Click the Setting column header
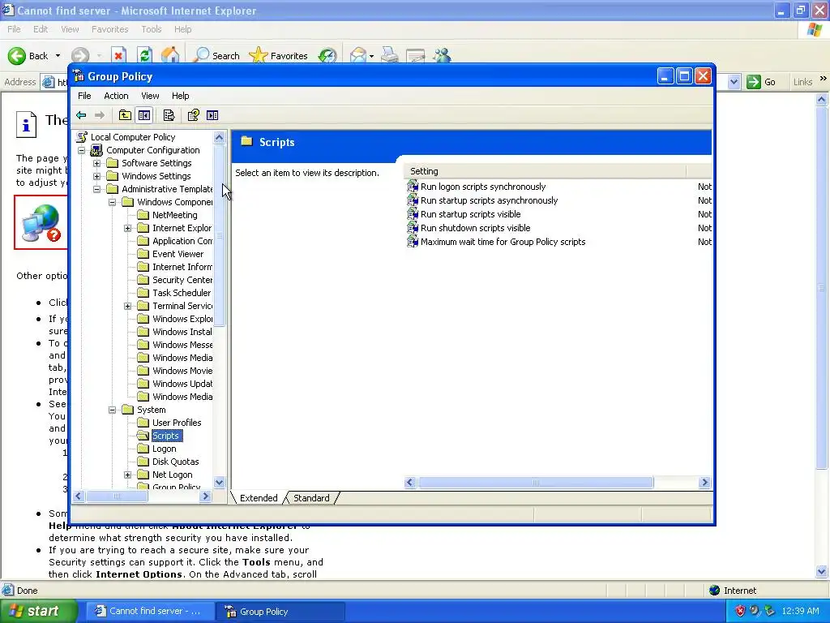 tap(545, 171)
